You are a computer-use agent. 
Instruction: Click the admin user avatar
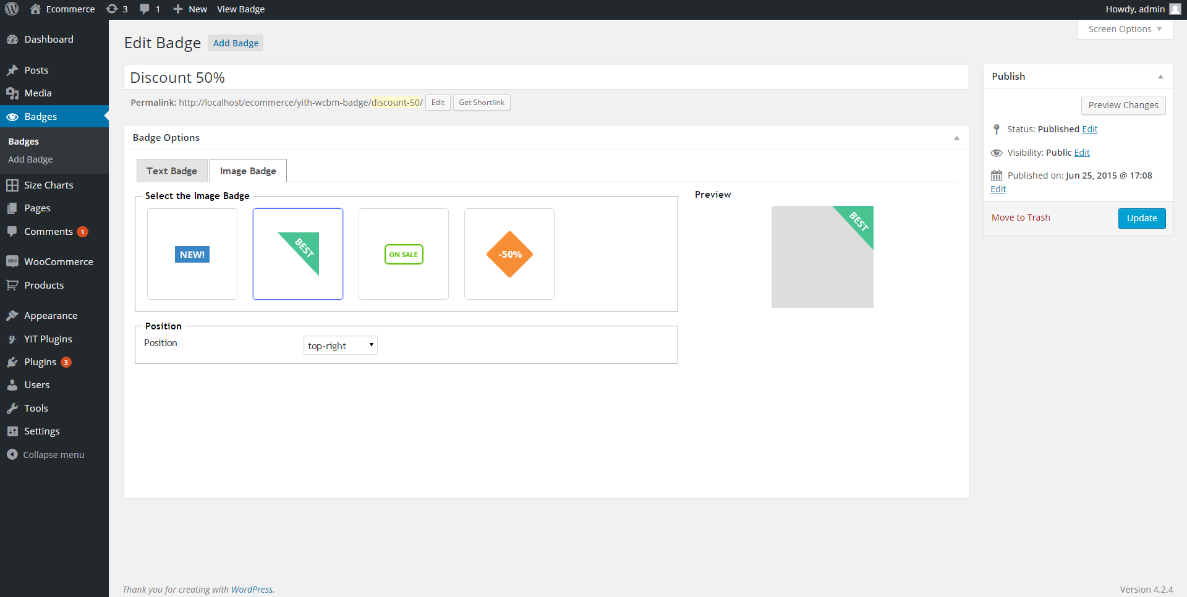point(1175,9)
